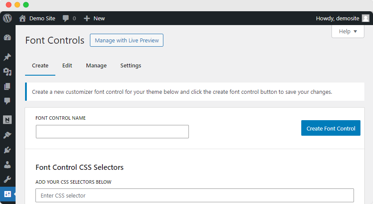
Task: Open Comments sidebar icon
Action: 7,101
